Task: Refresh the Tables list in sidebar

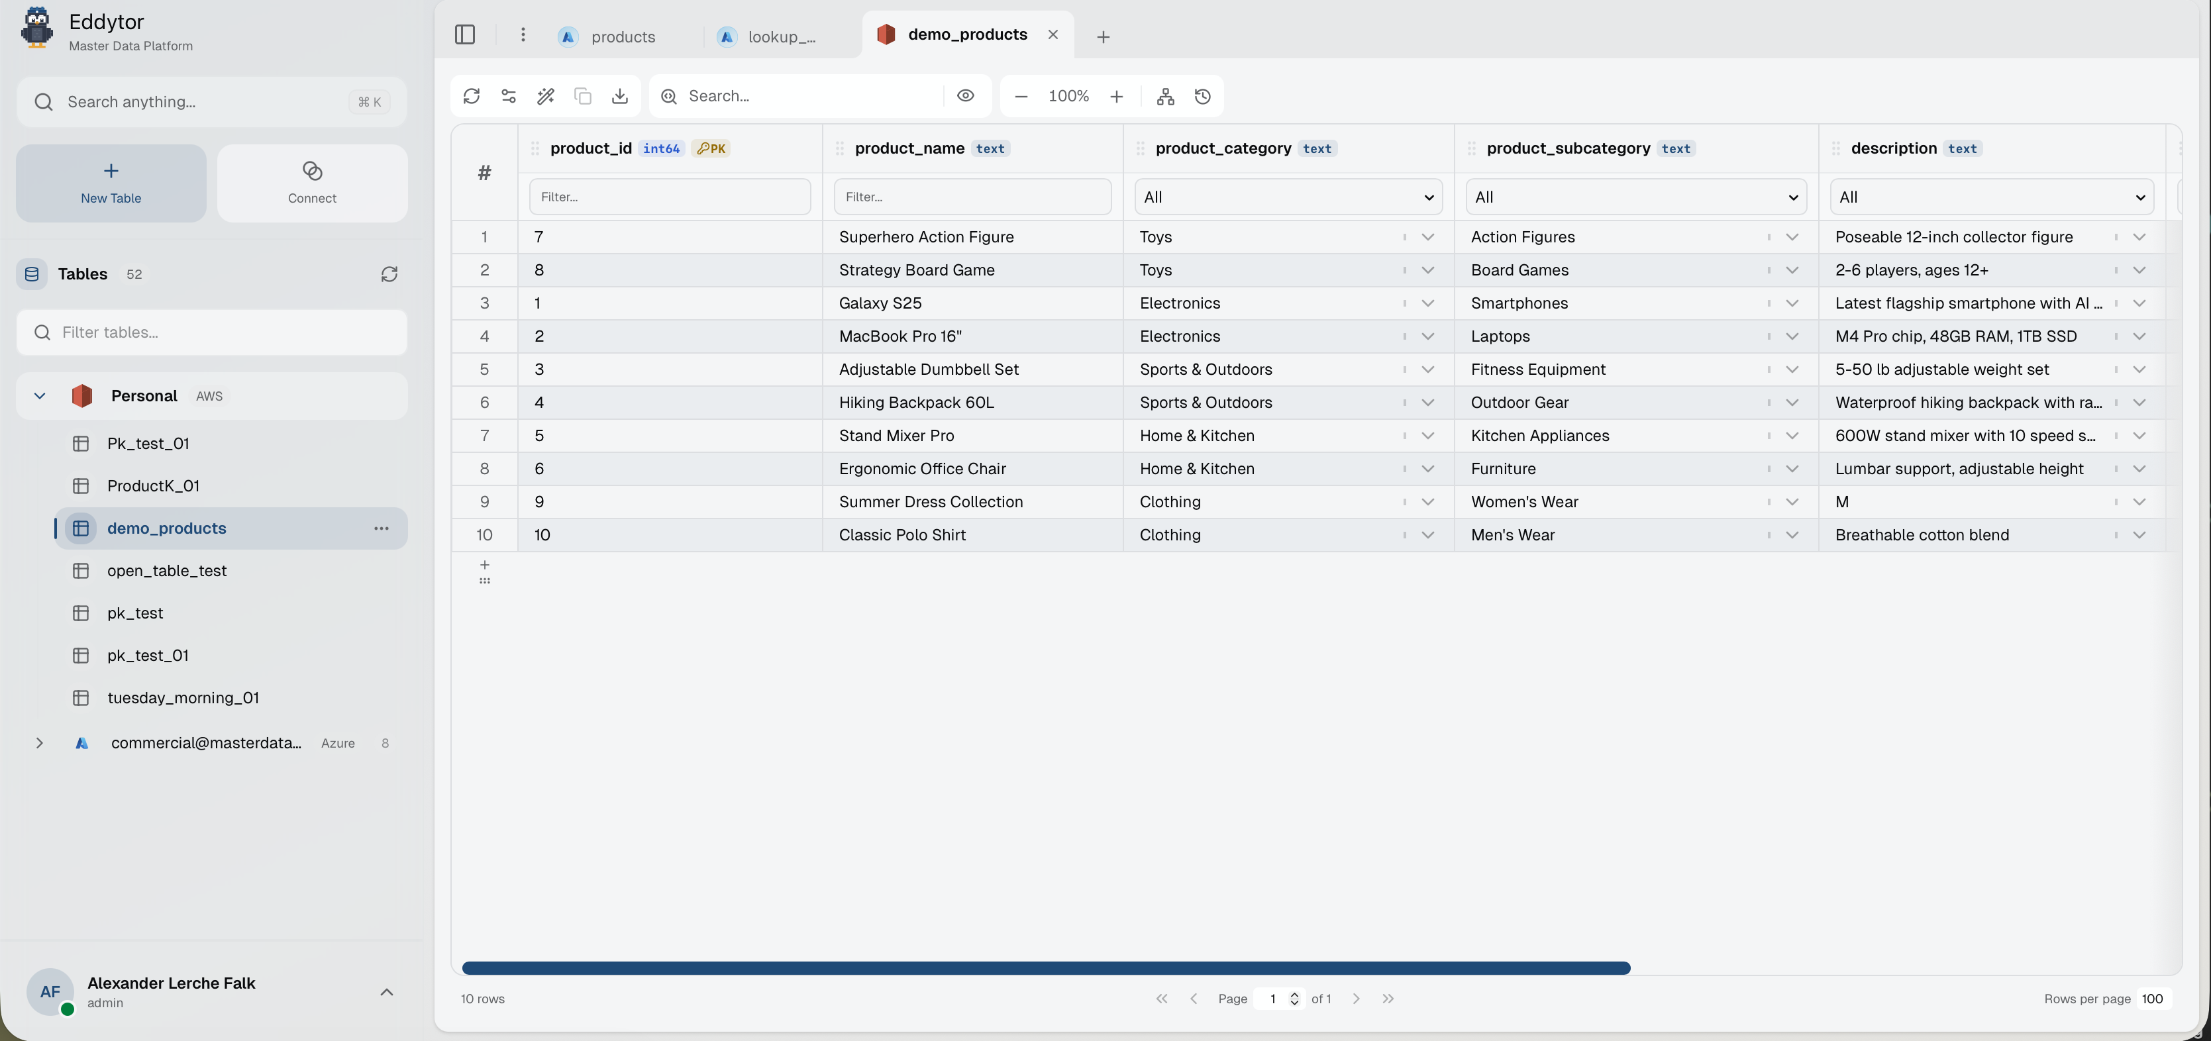Action: pyautogui.click(x=389, y=273)
